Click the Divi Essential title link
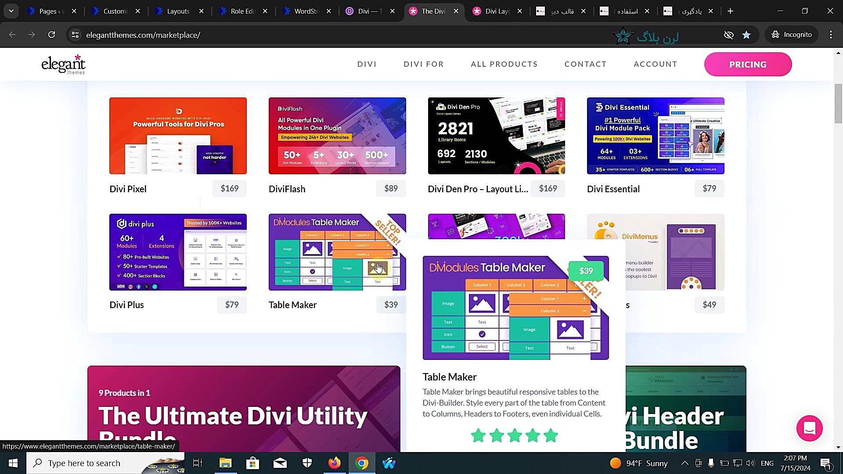Viewport: 843px width, 474px height. [x=613, y=189]
